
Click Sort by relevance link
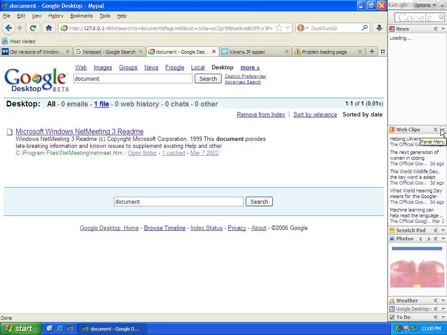315,115
